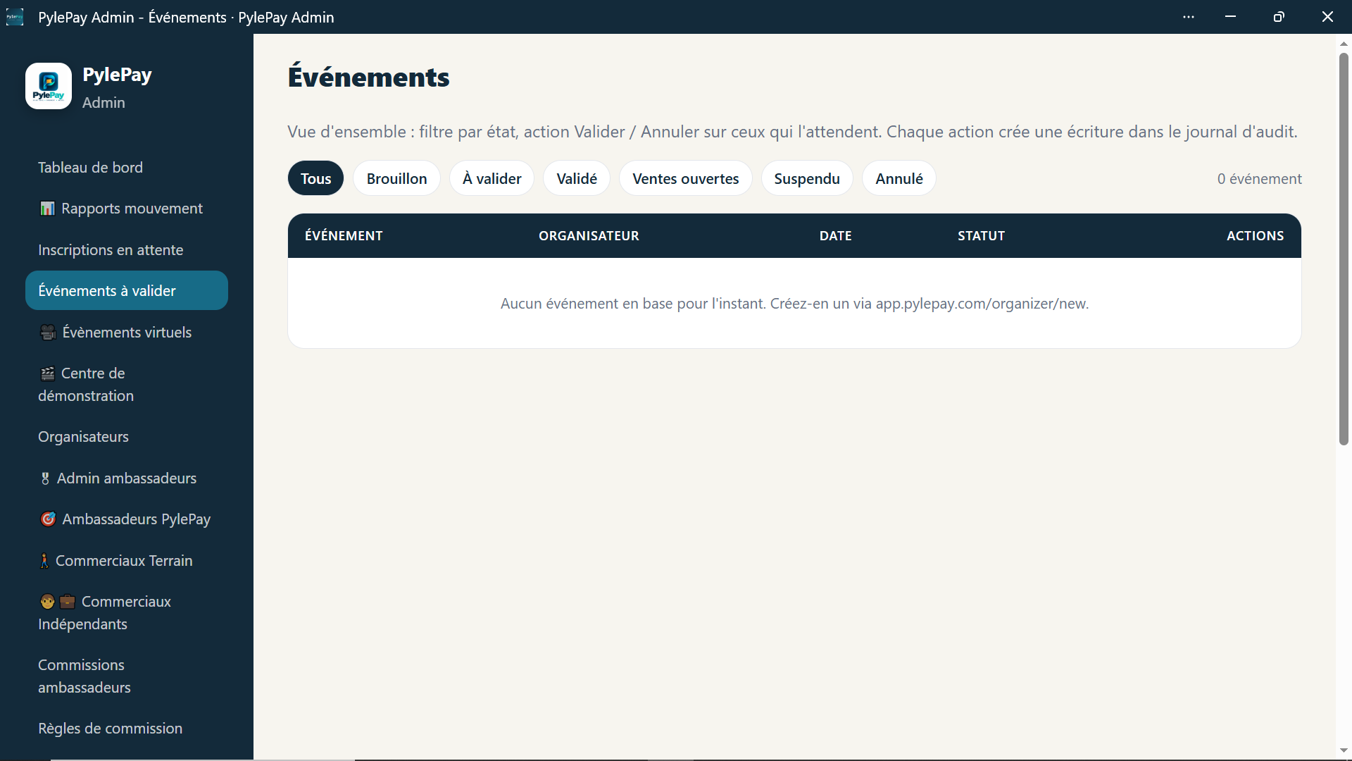Click the Commerciaux Indépendants briefcase icon
The width and height of the screenshot is (1352, 761).
pos(68,602)
